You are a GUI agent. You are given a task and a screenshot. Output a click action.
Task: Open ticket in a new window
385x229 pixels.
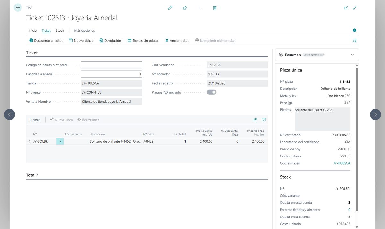click(346, 8)
